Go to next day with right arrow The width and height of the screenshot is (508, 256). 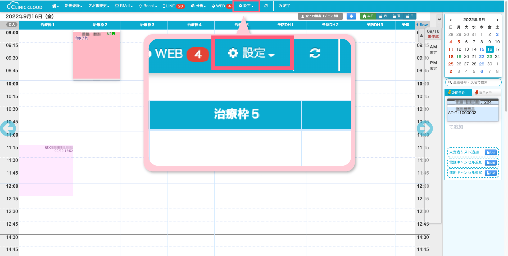tap(425, 128)
